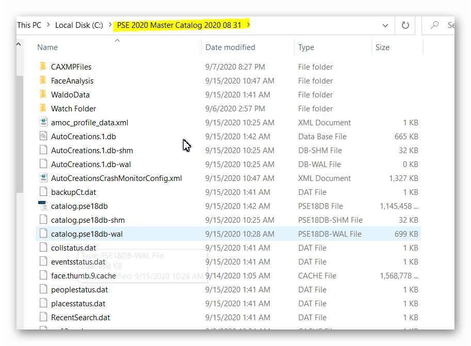Select RecentSearch.dat file name

tap(80, 318)
